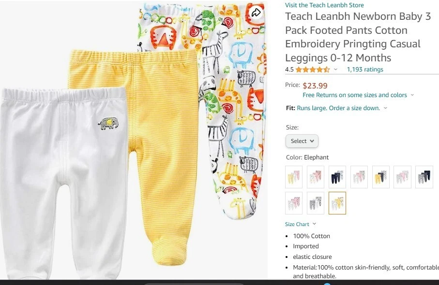
Task: Open the Size Select dropdown
Action: [302, 141]
